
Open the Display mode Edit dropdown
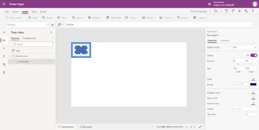245,47
